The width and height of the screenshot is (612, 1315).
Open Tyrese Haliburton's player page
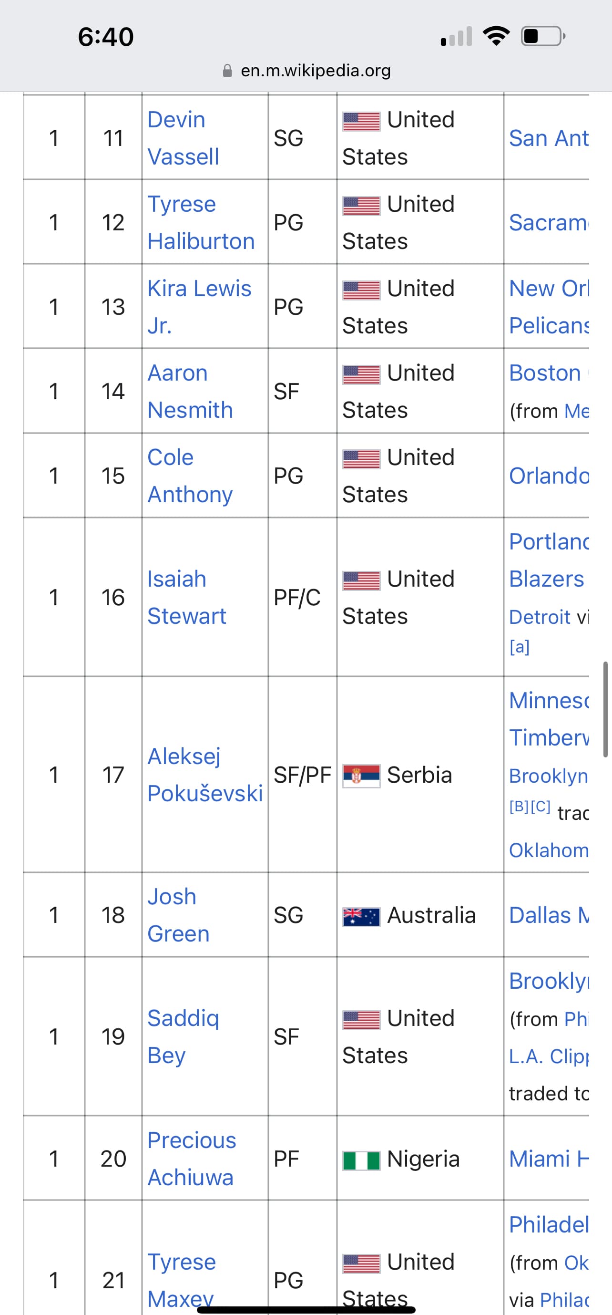[x=201, y=222]
